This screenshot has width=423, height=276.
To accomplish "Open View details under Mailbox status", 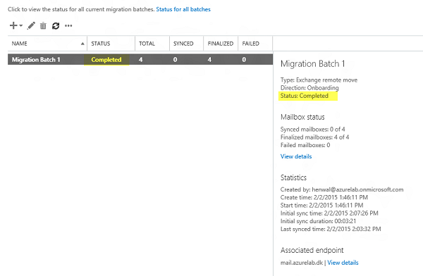I will (x=296, y=156).
